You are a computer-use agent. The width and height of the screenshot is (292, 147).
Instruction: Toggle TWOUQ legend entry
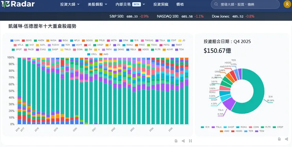point(147,40)
